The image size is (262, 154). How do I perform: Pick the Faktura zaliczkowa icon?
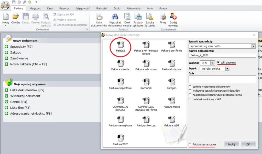[146, 63]
